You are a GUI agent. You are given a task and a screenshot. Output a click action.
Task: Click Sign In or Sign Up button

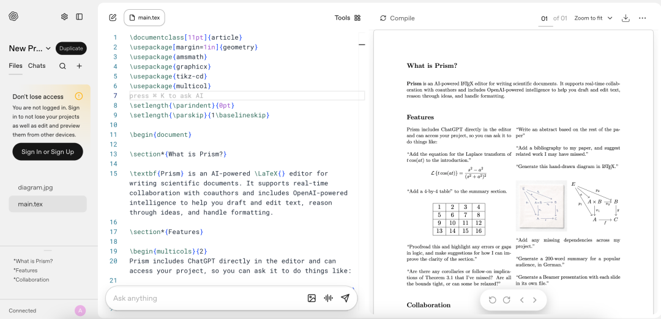48,152
